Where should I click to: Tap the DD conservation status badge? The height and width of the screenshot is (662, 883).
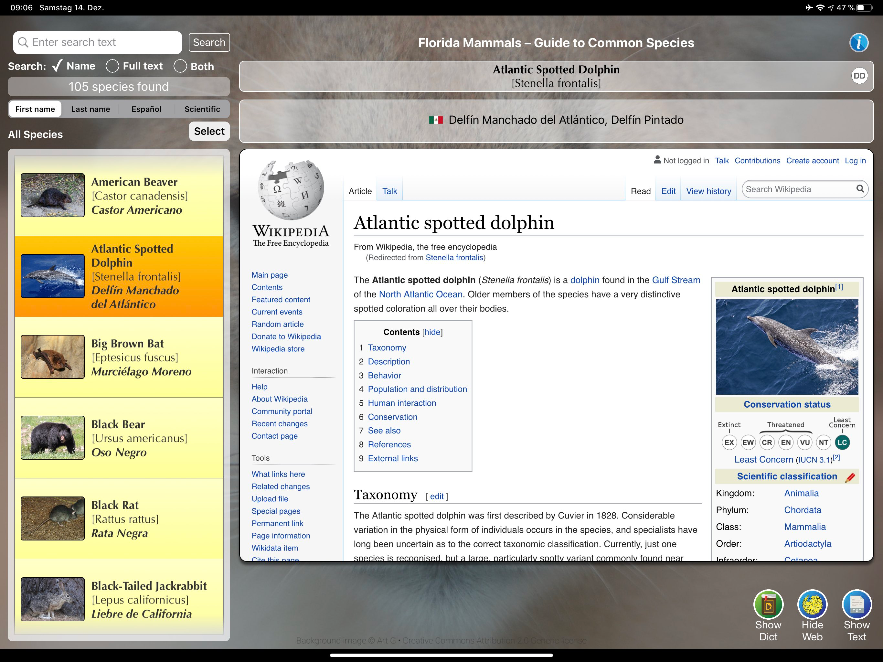(x=859, y=76)
